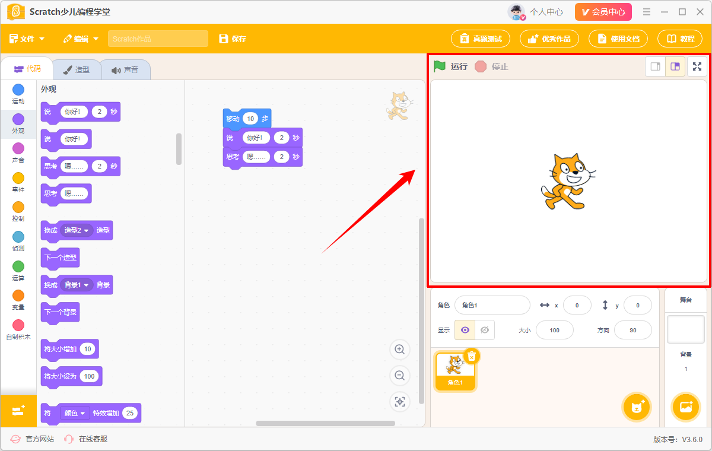Click the cat sprite on the stage

point(567,181)
